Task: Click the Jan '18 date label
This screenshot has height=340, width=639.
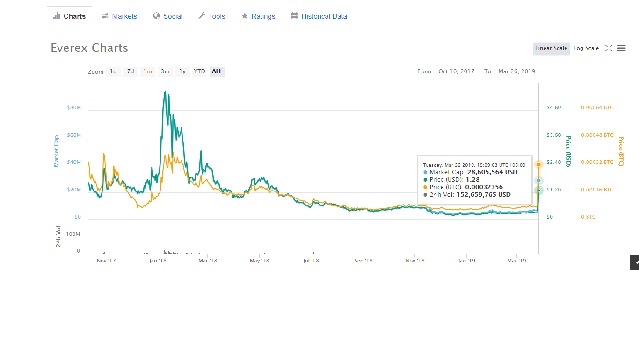Action: click(158, 261)
